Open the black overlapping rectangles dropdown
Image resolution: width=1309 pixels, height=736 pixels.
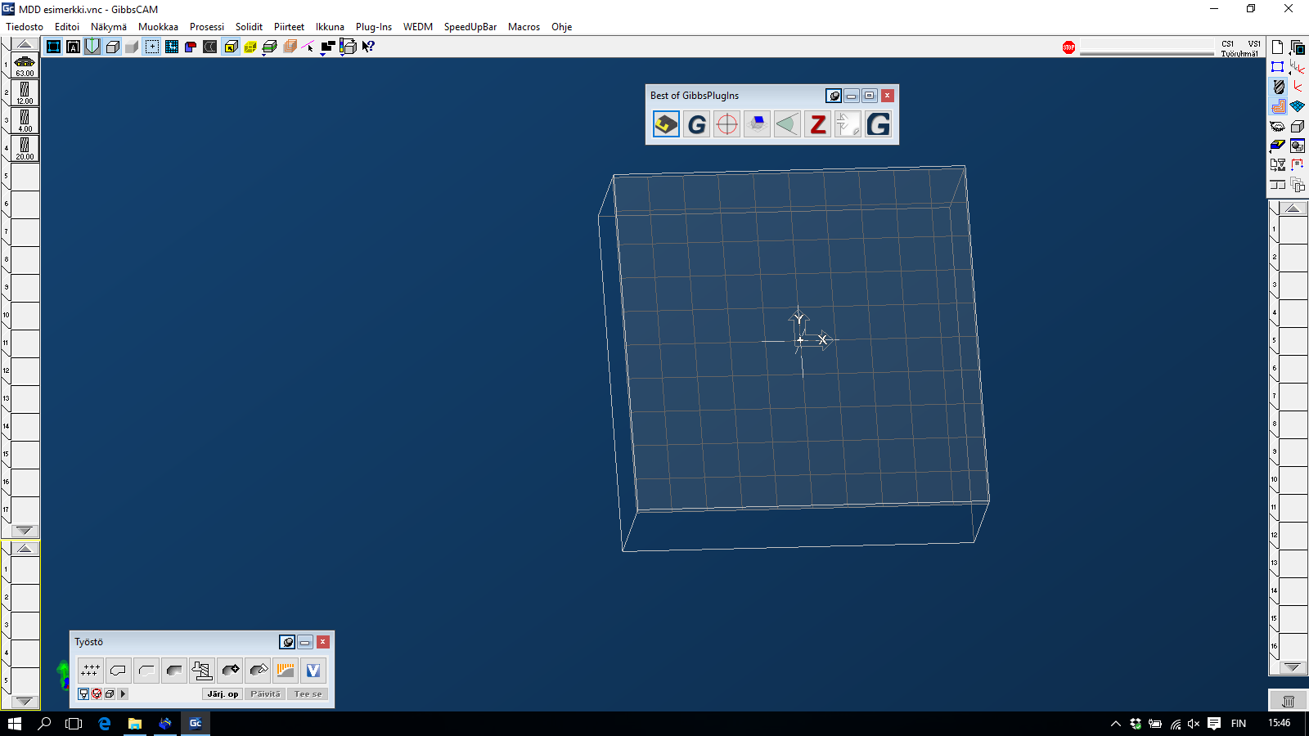[x=328, y=47]
